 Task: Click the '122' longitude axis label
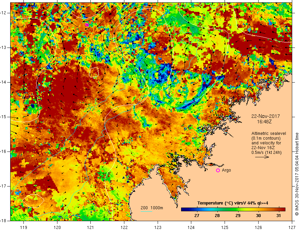coord(124,227)
